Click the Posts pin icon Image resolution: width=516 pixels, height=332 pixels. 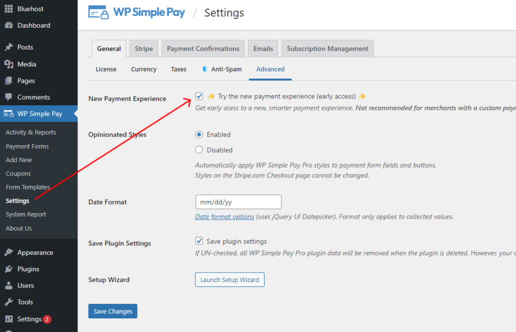click(x=9, y=47)
